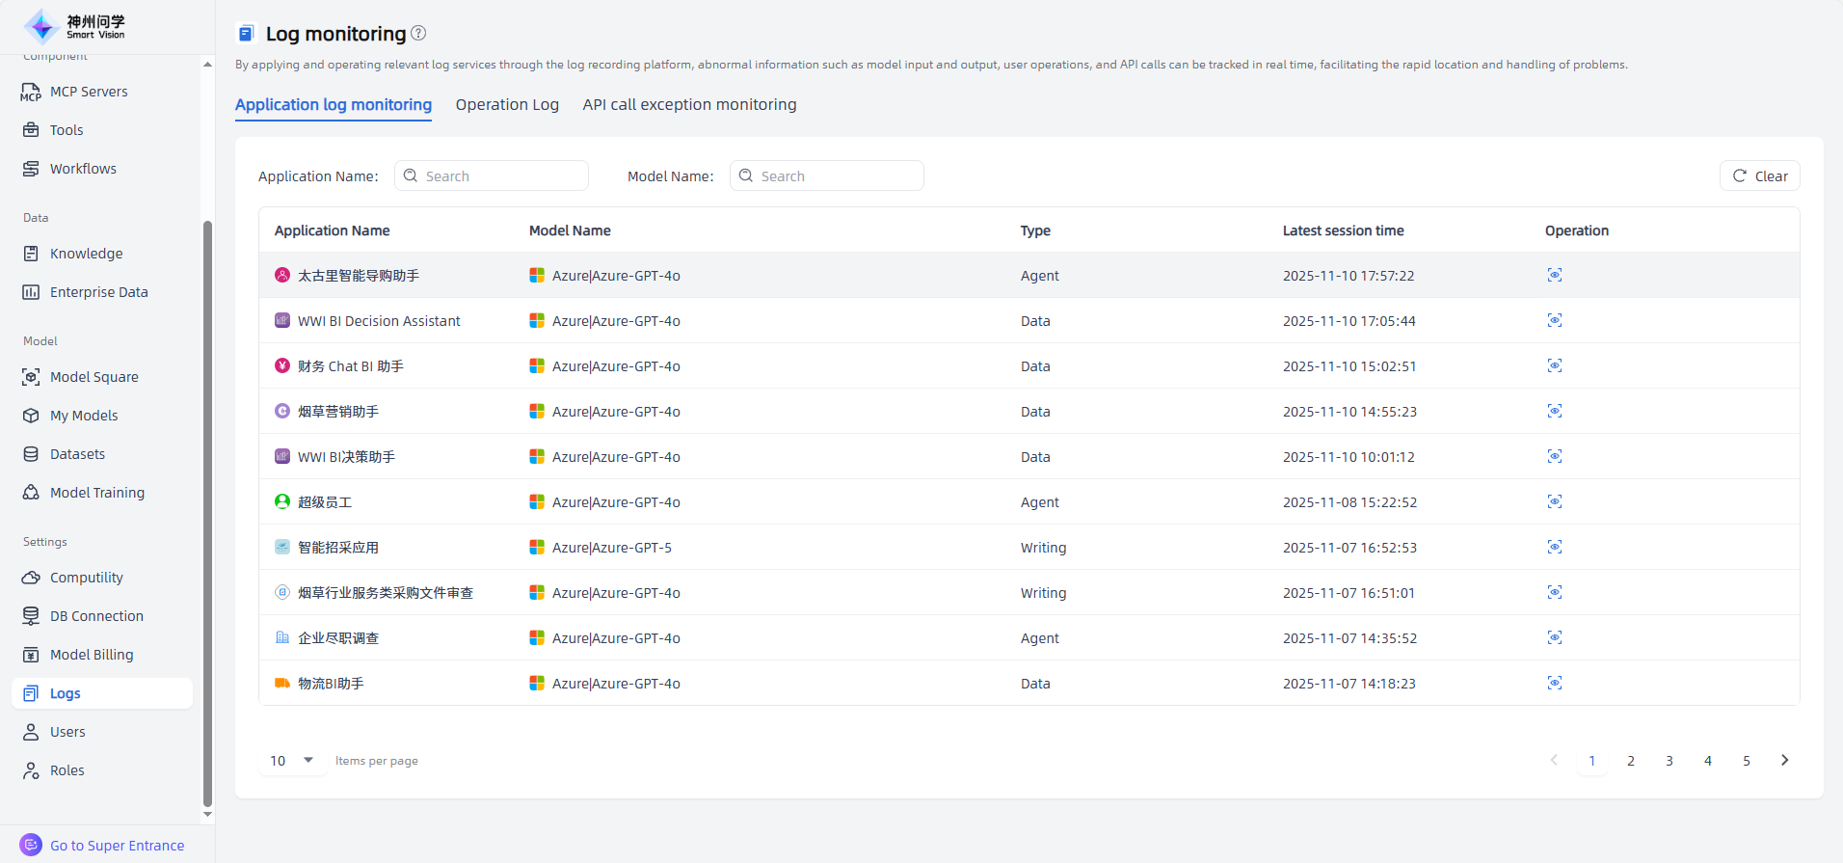
Task: Go to DB Connection settings
Action: [96, 616]
